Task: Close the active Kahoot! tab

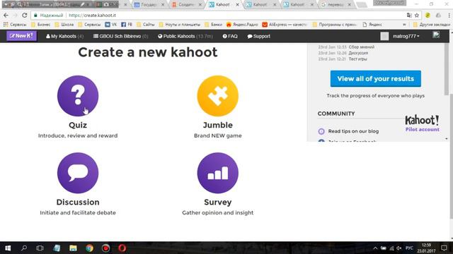Action: click(237, 5)
